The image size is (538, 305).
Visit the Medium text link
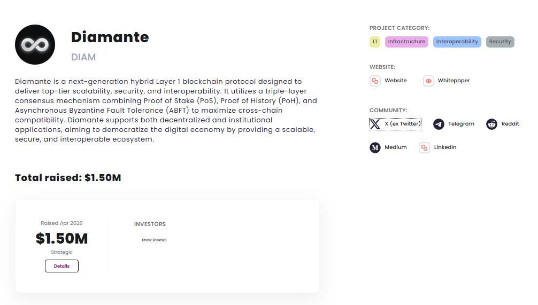tap(396, 147)
